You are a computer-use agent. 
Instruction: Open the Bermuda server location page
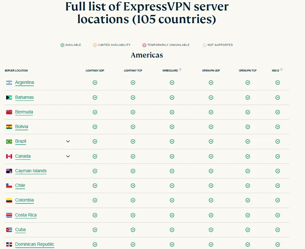pos(24,112)
